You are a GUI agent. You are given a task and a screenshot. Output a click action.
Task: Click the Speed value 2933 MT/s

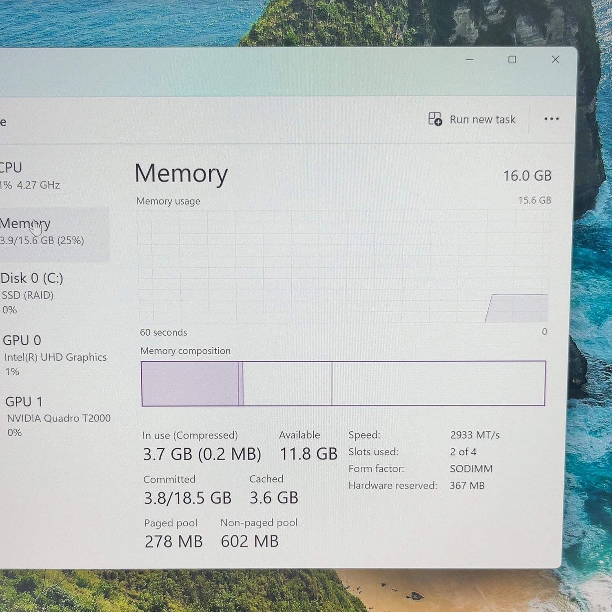tap(475, 435)
